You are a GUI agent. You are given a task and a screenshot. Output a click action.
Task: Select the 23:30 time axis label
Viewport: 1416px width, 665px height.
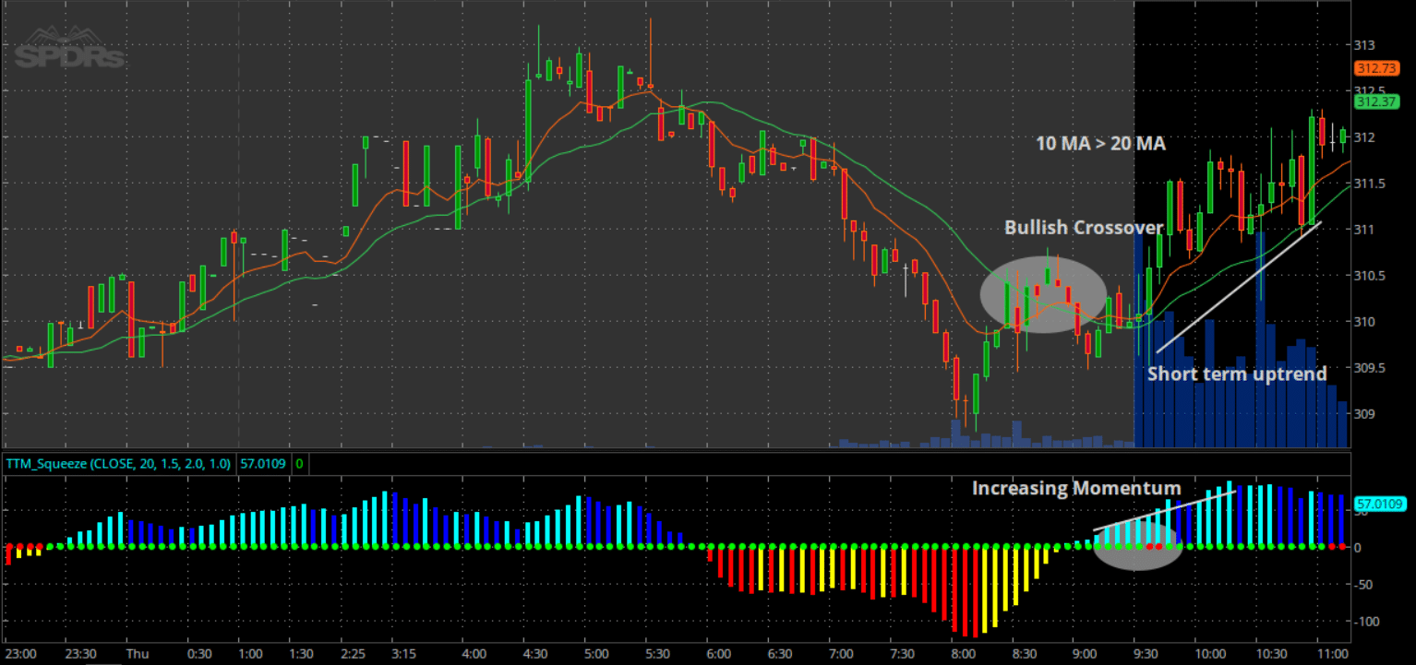click(81, 653)
